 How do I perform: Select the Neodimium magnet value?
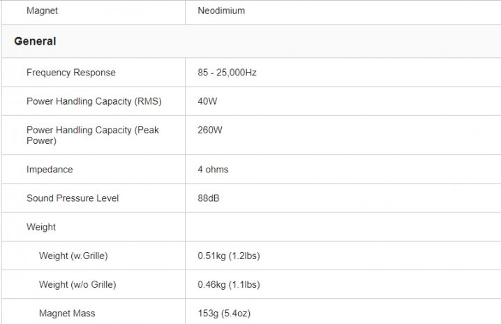coord(221,11)
